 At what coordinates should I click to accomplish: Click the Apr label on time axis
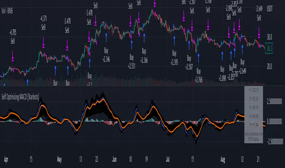coord(6,160)
